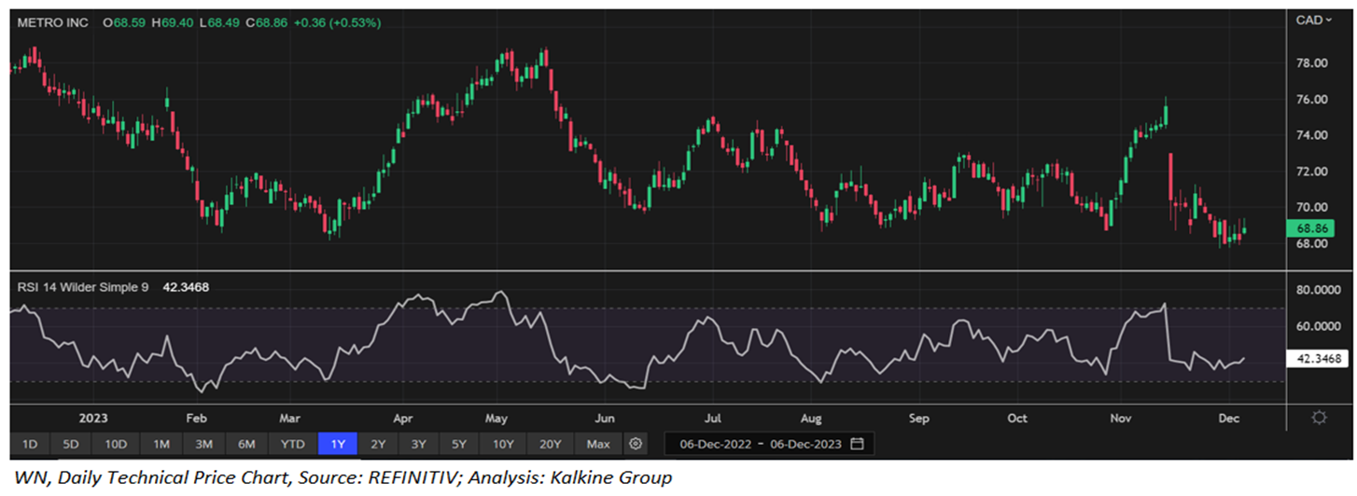Click the Dec label on time axis
This screenshot has width=1357, height=496.
point(1228,418)
